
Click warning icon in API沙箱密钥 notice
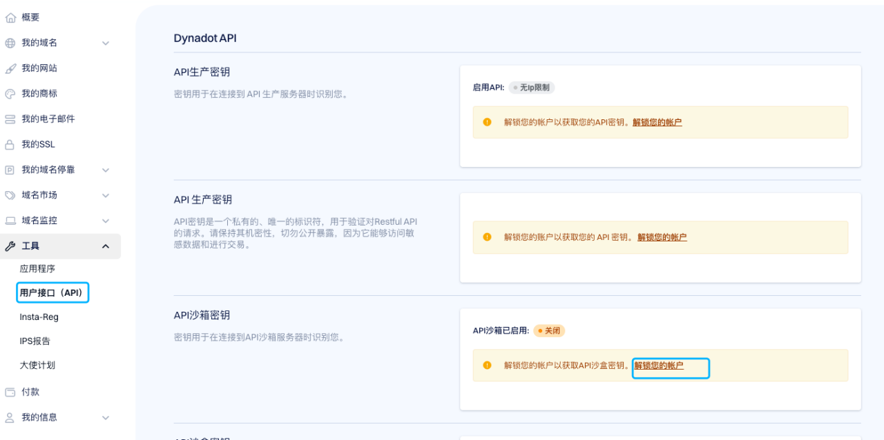coord(487,365)
